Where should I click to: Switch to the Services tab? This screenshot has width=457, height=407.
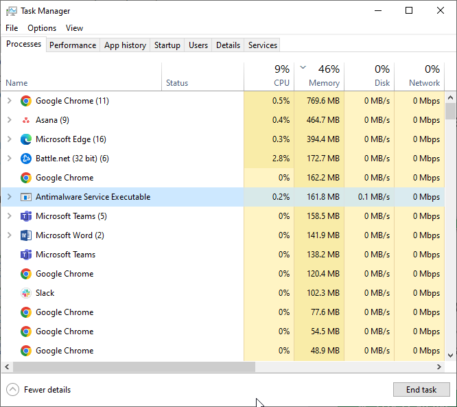(x=263, y=45)
